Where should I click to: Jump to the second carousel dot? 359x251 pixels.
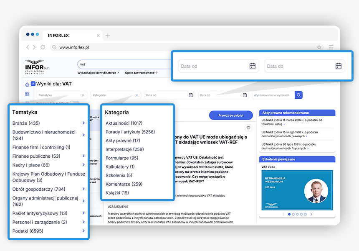[293, 214]
